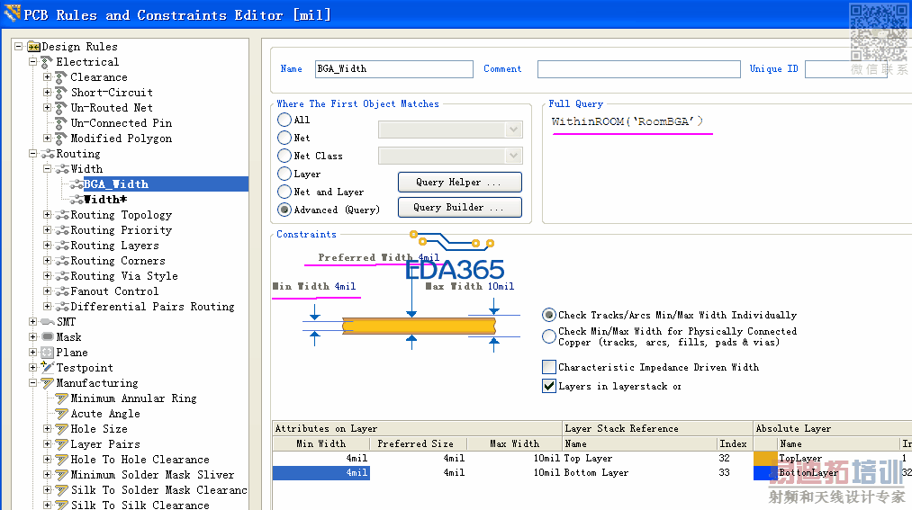Click the Clearance rule icon
The height and width of the screenshot is (510, 912).
61,77
